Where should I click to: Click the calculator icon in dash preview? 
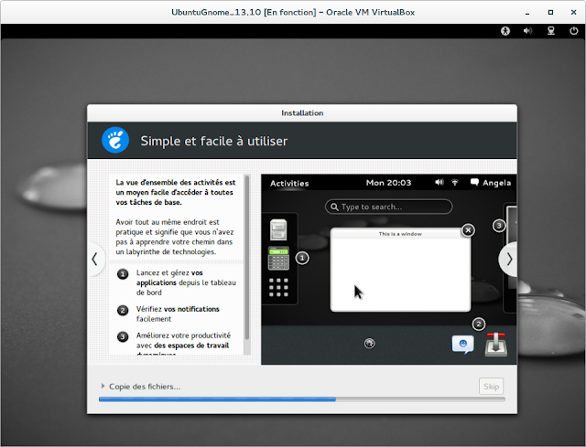coord(278,258)
